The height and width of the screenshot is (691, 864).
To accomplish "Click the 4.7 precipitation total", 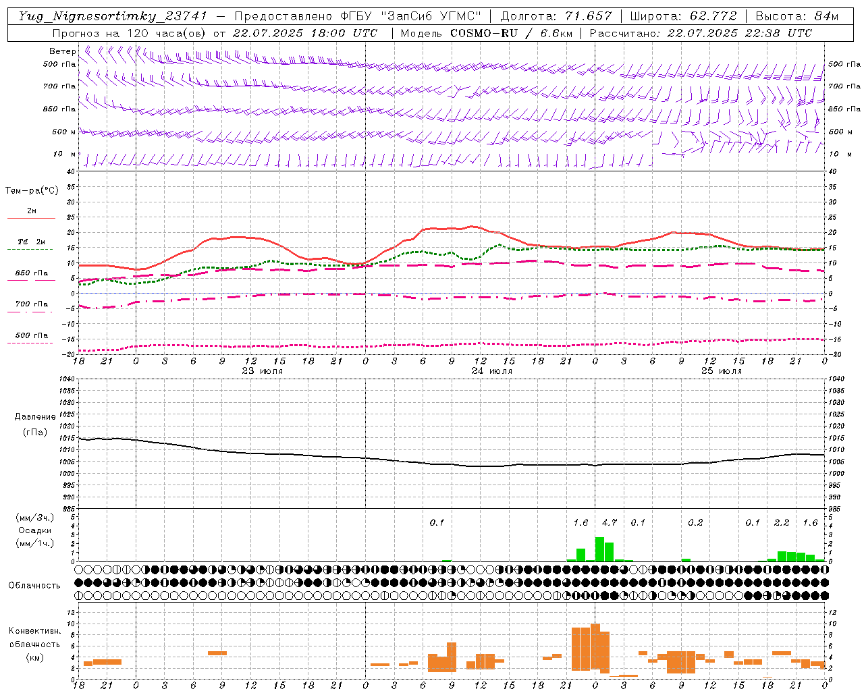I will (x=610, y=522).
